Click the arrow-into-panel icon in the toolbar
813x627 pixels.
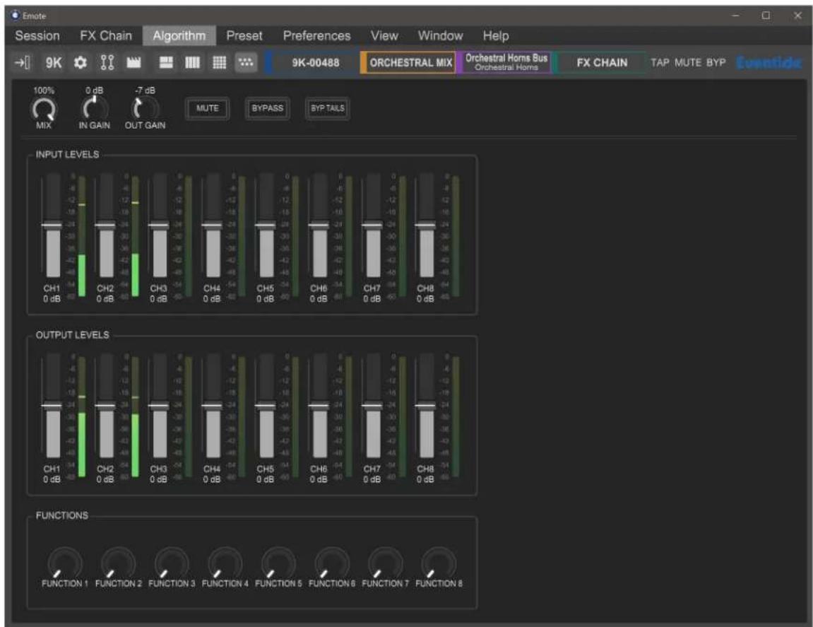23,63
